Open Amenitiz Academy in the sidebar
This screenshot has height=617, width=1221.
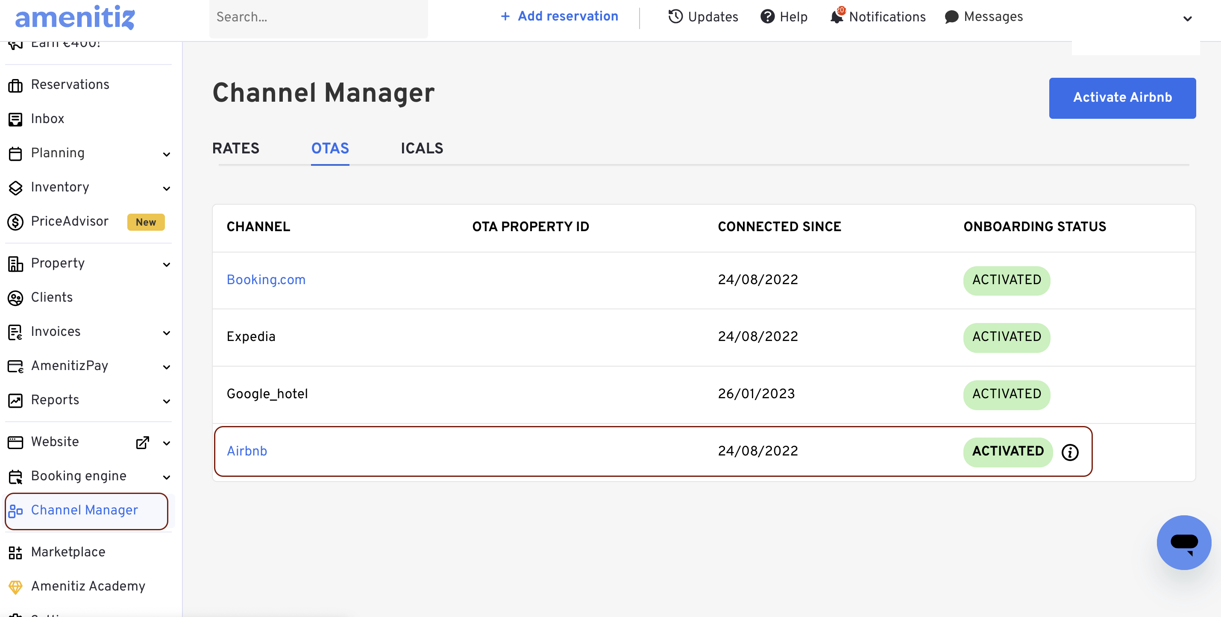click(x=88, y=586)
